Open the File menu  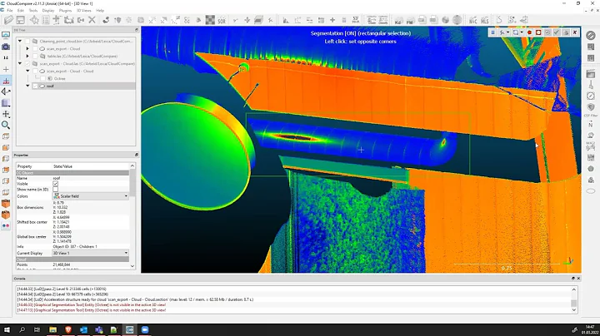(x=10, y=10)
